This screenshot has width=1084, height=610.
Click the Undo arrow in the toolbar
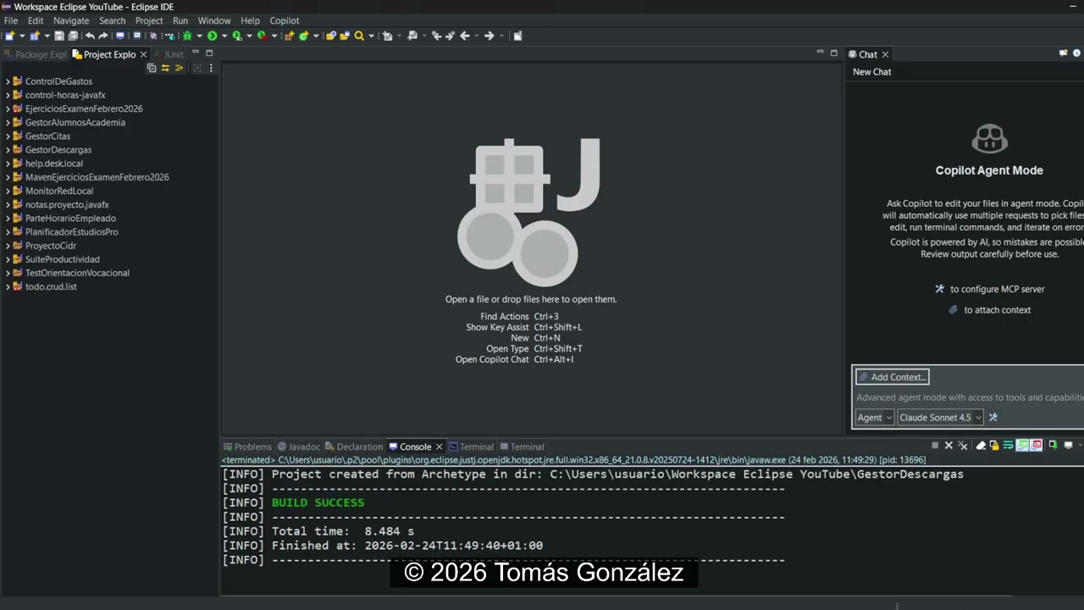click(90, 36)
